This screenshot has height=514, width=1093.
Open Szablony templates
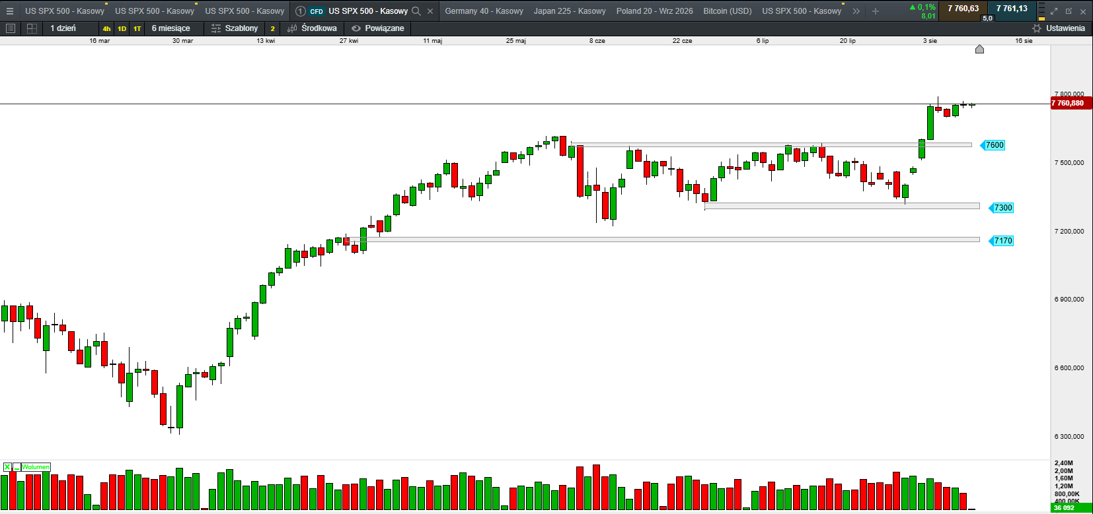235,28
